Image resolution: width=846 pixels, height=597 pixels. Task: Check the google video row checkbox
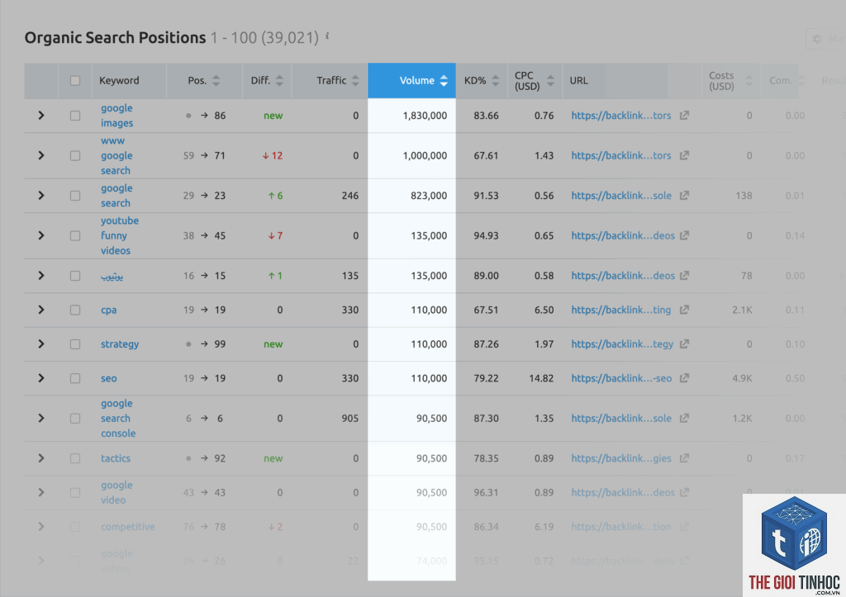point(75,492)
